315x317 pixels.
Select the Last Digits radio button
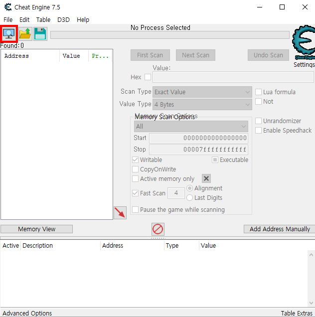(189, 198)
